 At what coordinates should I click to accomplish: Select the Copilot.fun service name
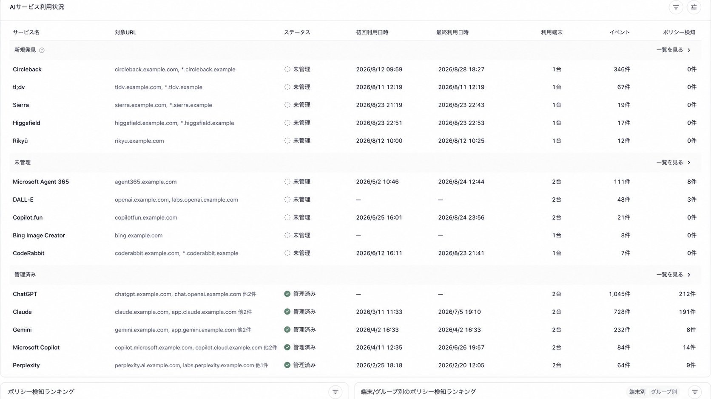(x=28, y=217)
